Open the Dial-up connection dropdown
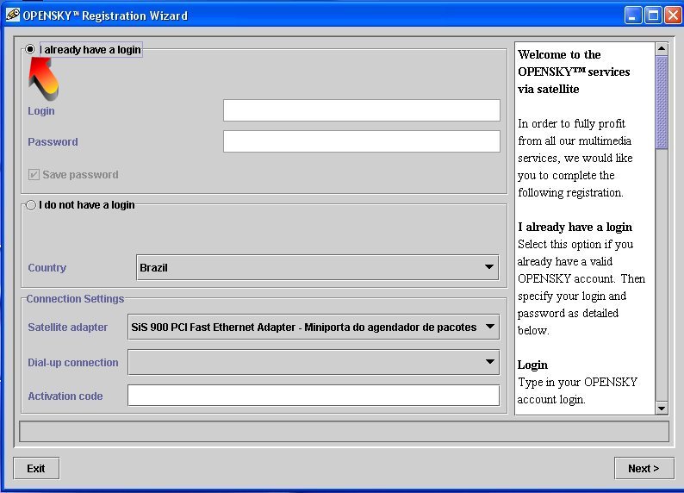The height and width of the screenshot is (493, 684). [x=314, y=362]
